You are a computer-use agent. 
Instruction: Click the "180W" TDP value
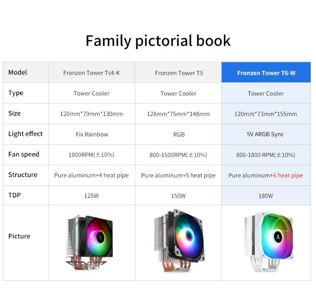pos(266,196)
